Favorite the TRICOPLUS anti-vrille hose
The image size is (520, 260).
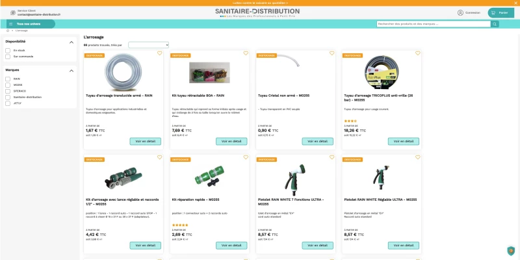[x=418, y=53]
